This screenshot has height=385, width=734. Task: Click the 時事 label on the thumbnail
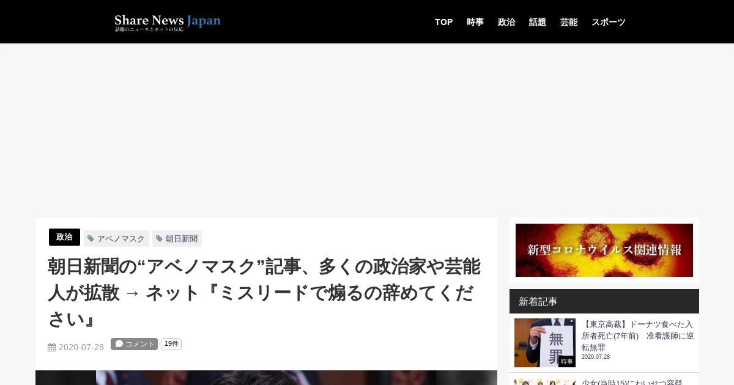567,362
